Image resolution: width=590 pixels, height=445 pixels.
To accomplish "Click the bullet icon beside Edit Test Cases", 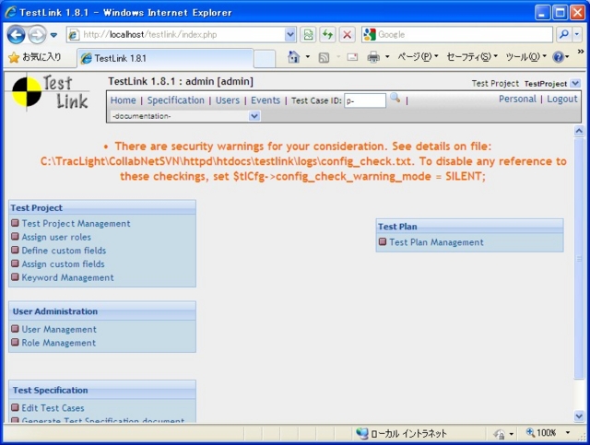I will pos(15,407).
